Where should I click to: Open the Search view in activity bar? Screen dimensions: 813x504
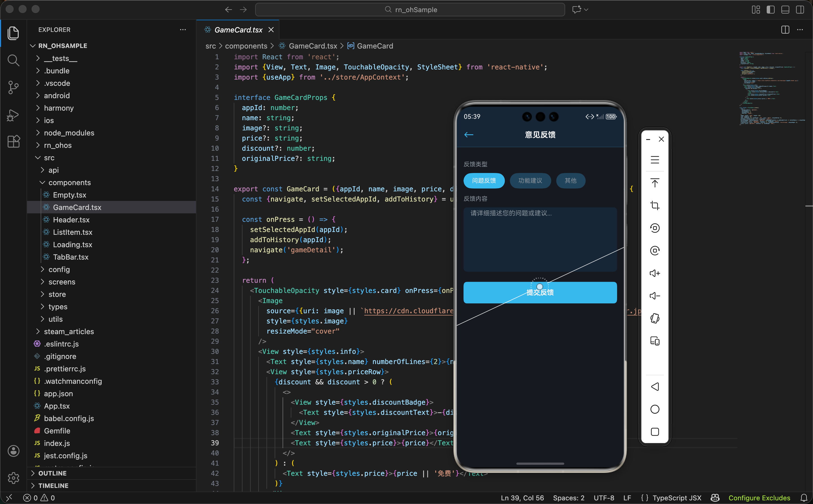[x=13, y=60]
